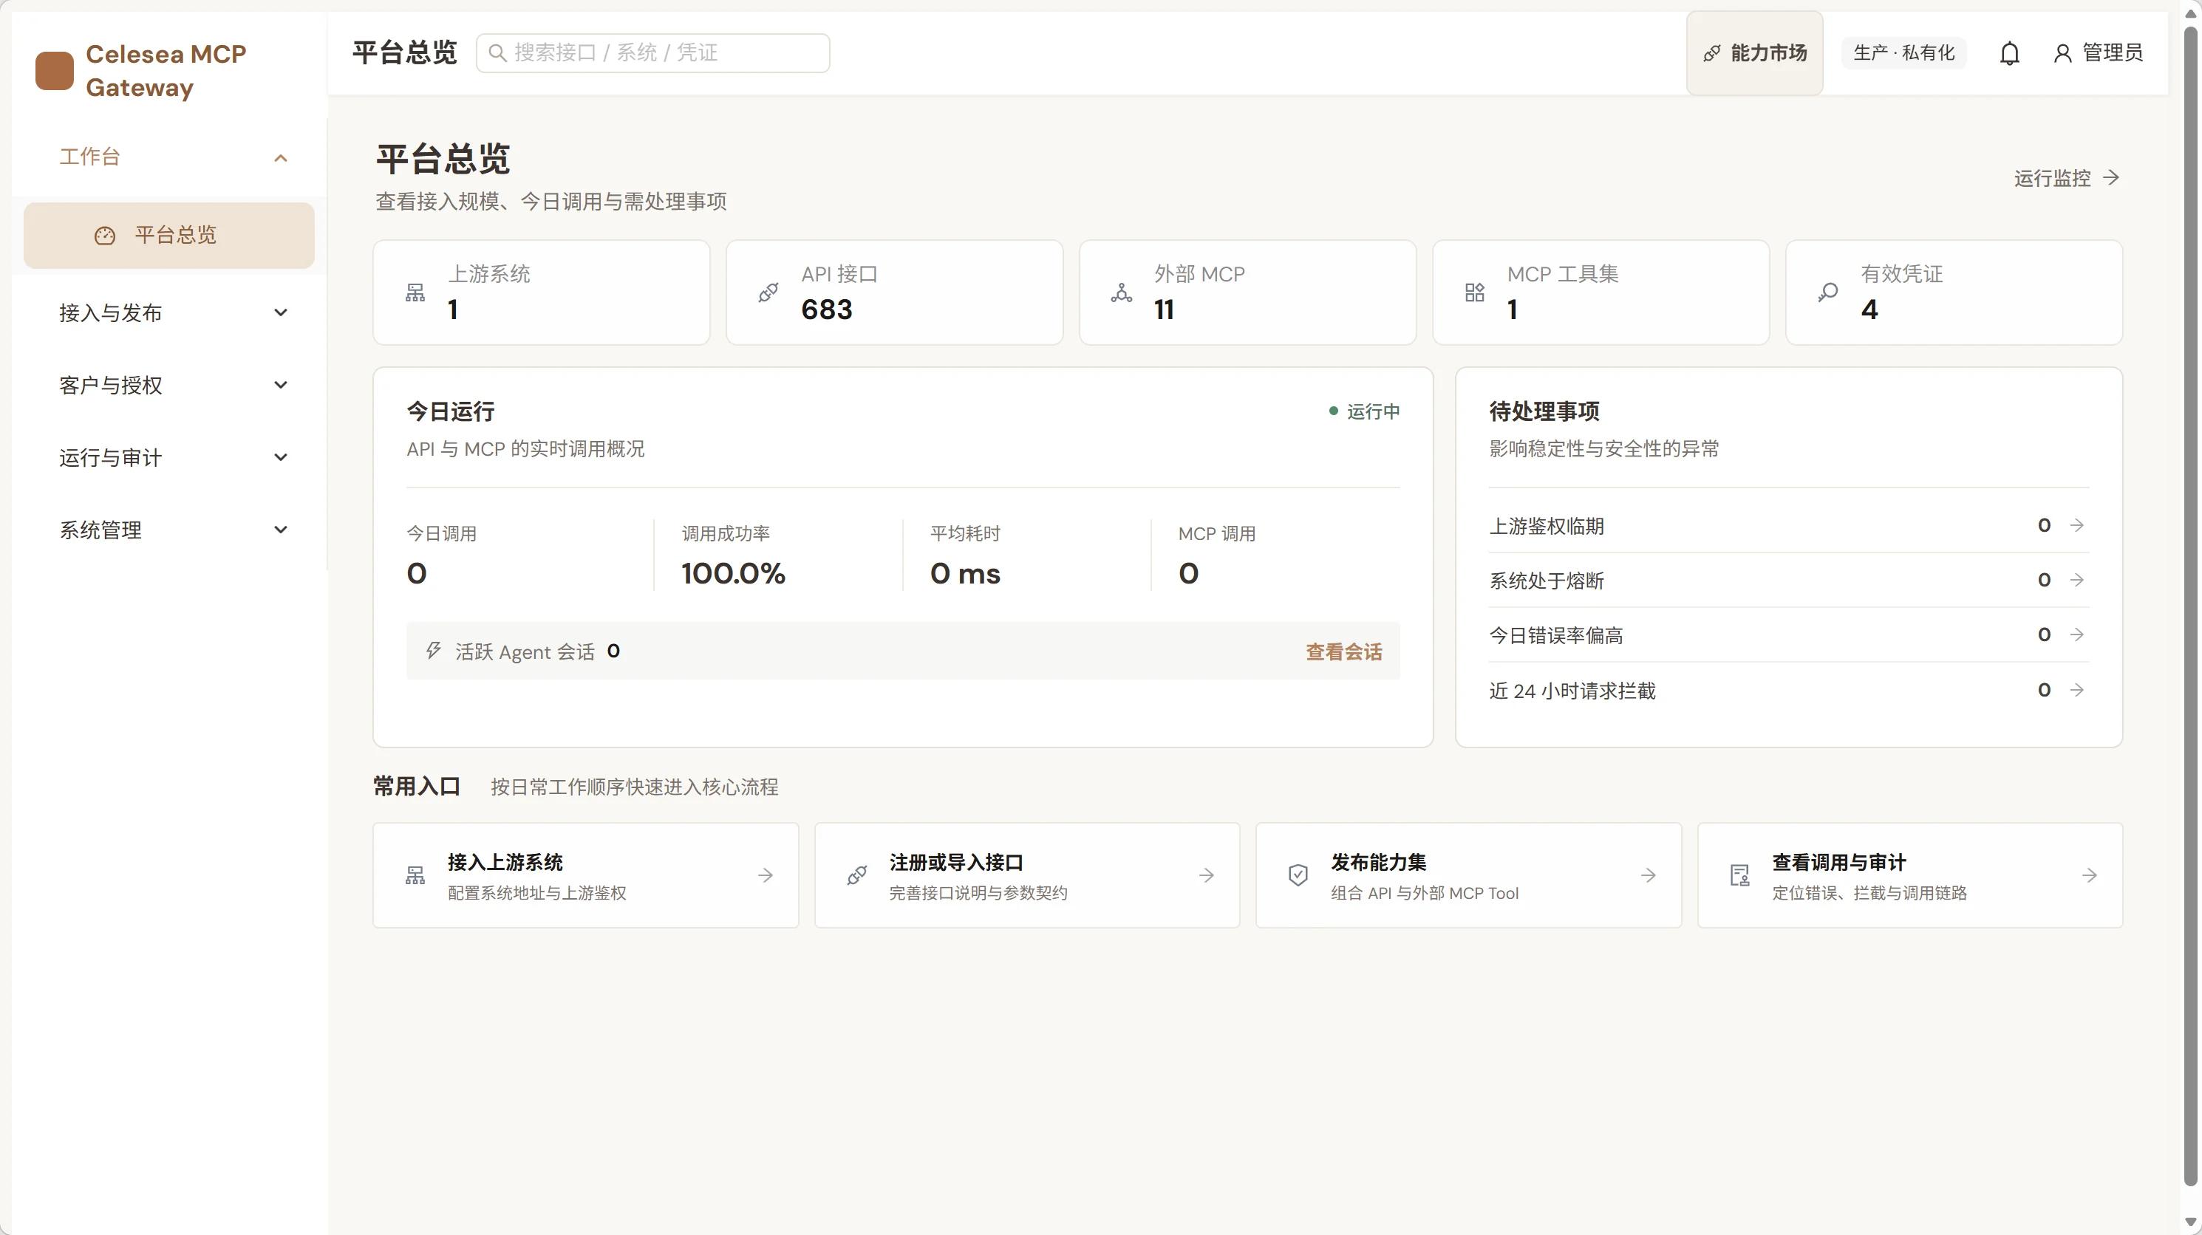Open the 管理员 user menu

click(2098, 53)
